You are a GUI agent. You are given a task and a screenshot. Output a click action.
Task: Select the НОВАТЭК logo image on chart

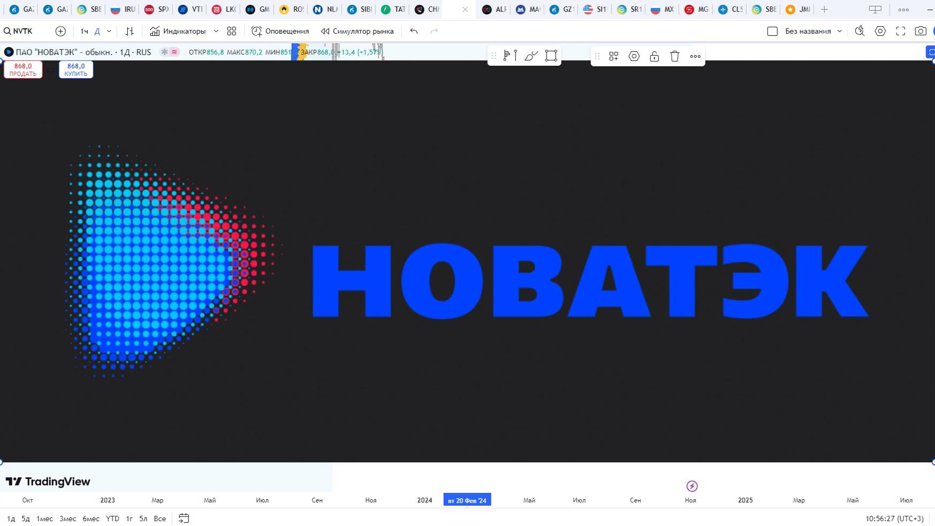[x=467, y=261]
